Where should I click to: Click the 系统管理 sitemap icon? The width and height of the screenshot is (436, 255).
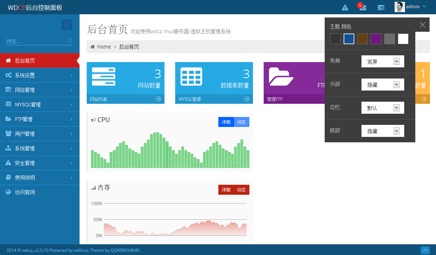click(x=8, y=148)
